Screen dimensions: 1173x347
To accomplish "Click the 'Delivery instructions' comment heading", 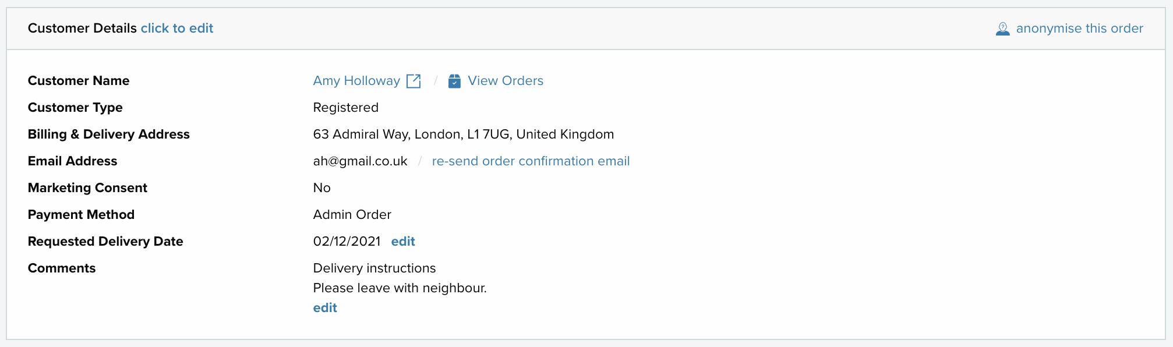I will [374, 268].
